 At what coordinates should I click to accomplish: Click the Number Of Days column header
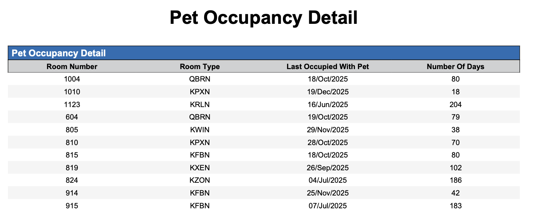(x=455, y=66)
